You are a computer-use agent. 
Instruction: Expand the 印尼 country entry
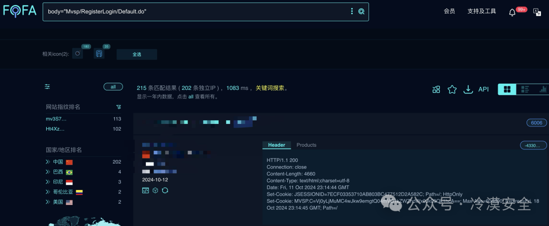click(x=48, y=182)
